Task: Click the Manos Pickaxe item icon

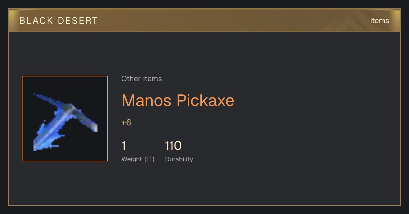Action: tap(65, 119)
